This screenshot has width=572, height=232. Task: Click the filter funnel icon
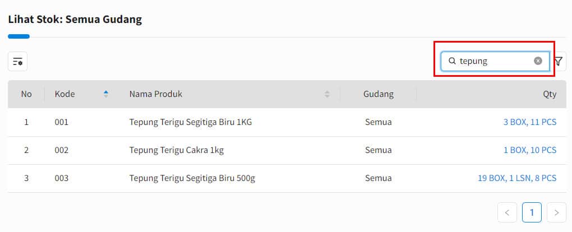(559, 61)
